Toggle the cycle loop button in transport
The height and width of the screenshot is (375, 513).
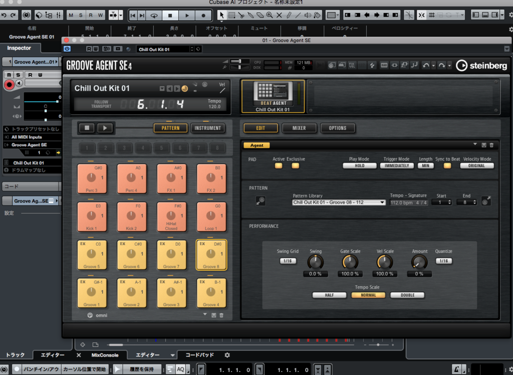click(x=154, y=15)
